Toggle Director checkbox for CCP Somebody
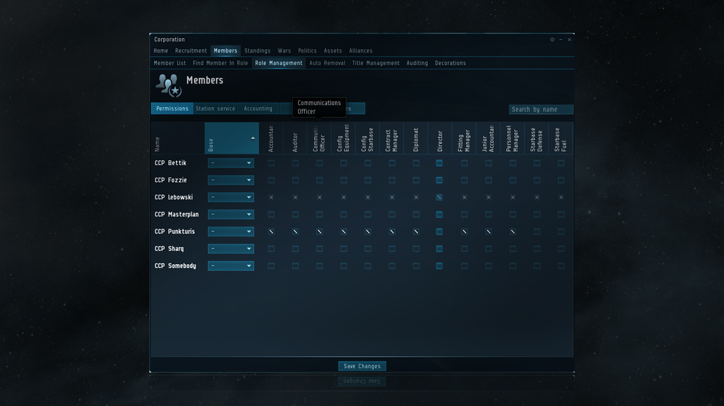Screen dimensions: 724x406 pos(439,266)
